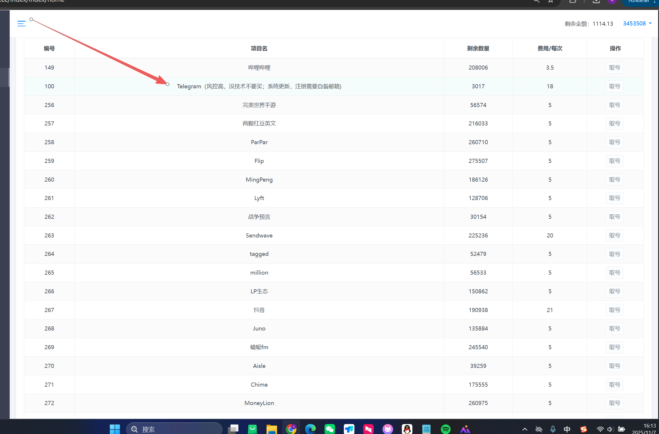659x434 pixels.
Task: Click 取号 button for Sendwave row
Action: 614,235
